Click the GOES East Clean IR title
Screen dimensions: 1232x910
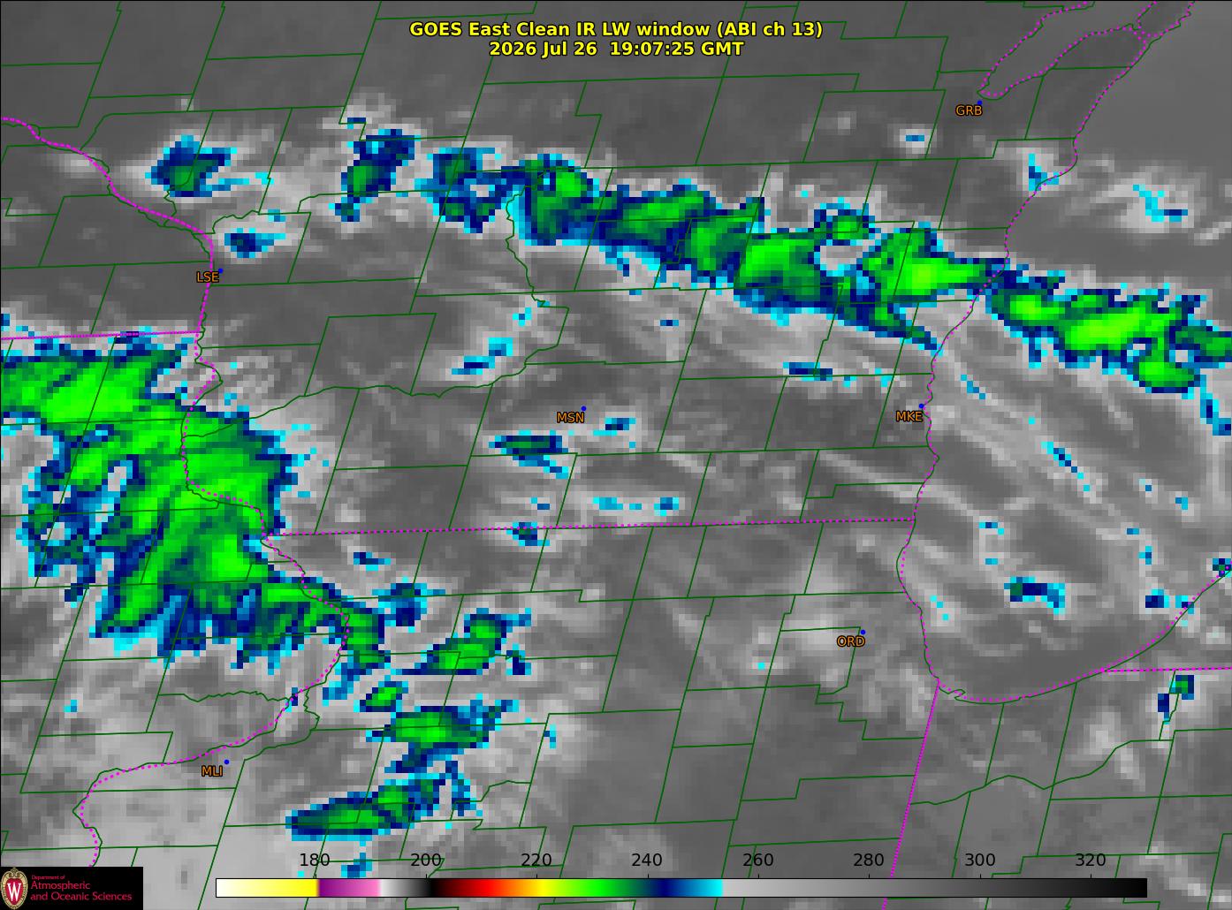tap(615, 29)
